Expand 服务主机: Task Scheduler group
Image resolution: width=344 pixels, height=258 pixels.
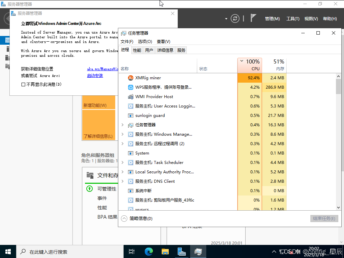point(123,163)
